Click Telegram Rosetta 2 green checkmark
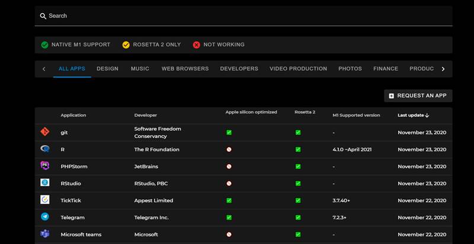This screenshot has width=474, height=244. pyautogui.click(x=298, y=217)
